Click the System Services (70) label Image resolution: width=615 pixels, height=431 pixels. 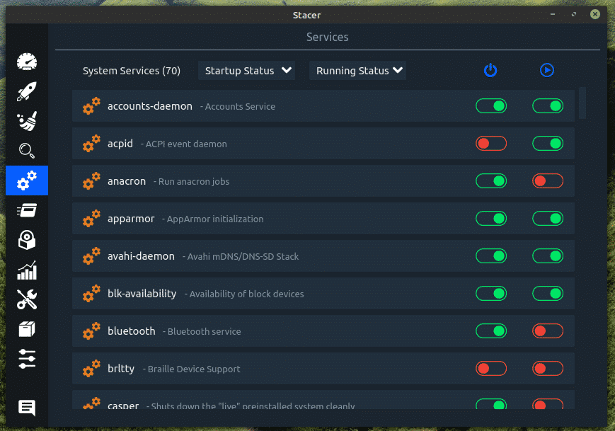pos(132,71)
